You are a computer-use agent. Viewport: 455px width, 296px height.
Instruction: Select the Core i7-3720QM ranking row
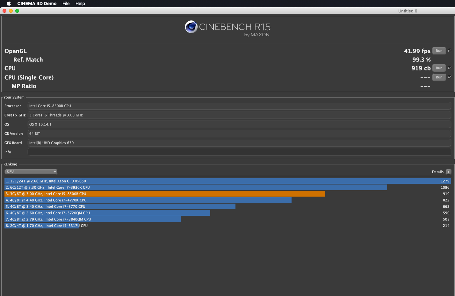228,213
